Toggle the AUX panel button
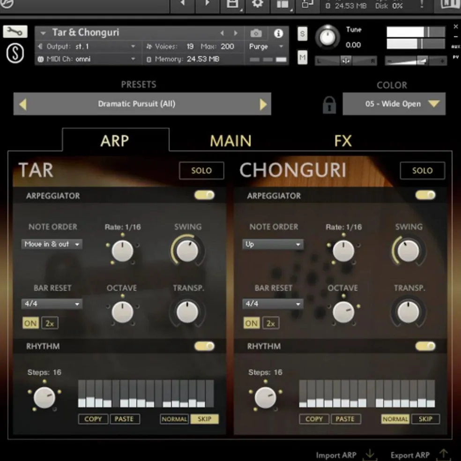The image size is (461, 461). coord(455,47)
